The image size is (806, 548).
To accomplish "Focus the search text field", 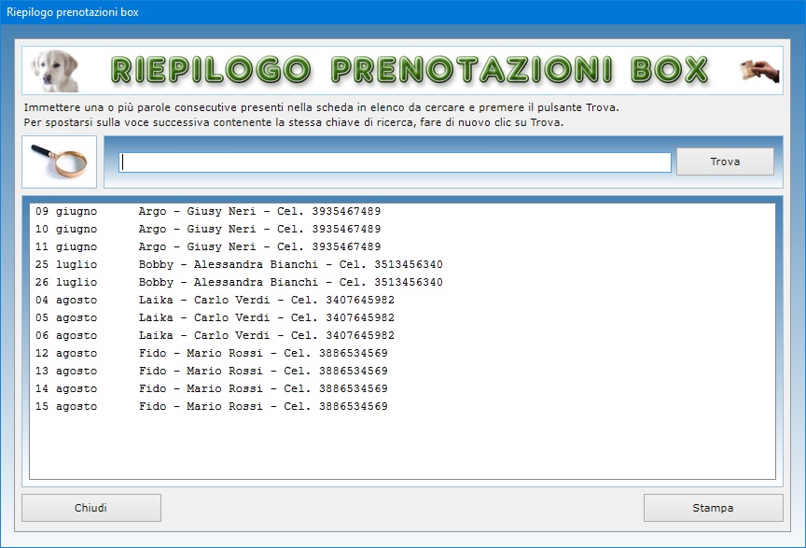I will pyautogui.click(x=395, y=162).
